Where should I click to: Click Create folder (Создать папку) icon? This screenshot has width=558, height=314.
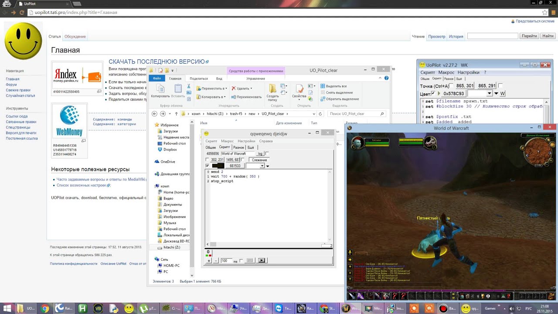click(273, 88)
